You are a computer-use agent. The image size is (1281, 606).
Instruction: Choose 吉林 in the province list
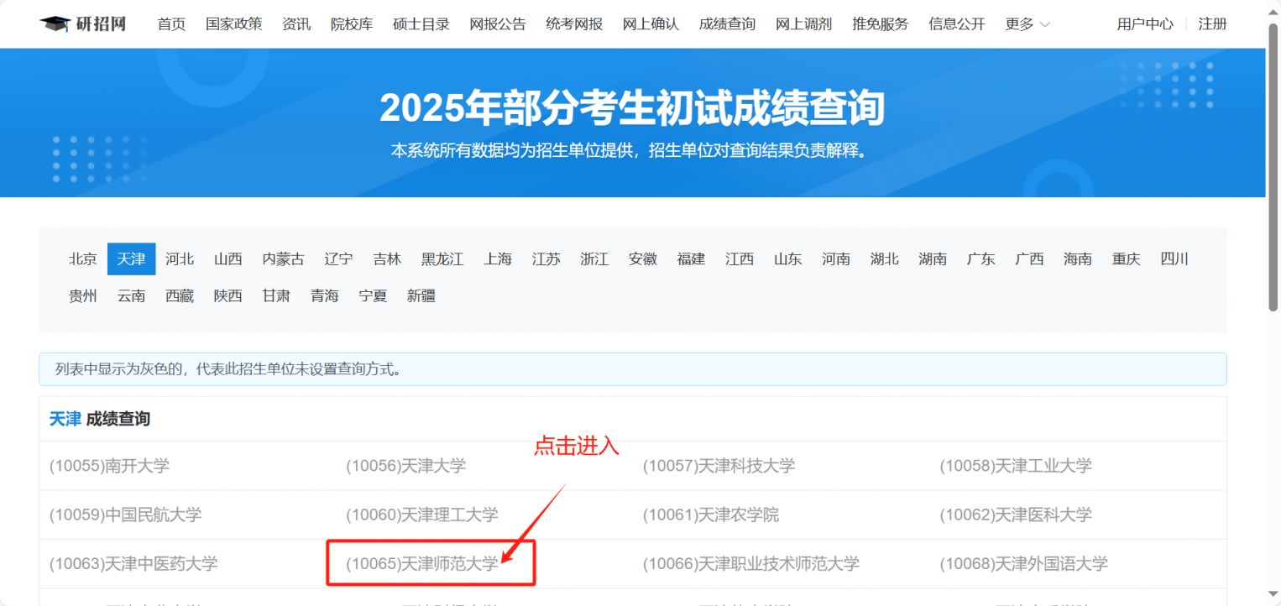tap(387, 259)
